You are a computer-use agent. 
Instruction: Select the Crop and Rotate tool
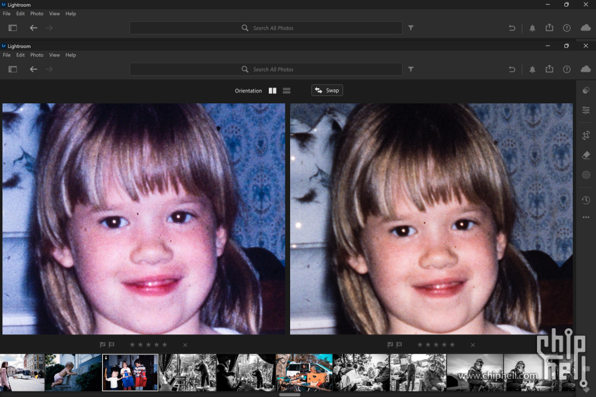point(586,135)
